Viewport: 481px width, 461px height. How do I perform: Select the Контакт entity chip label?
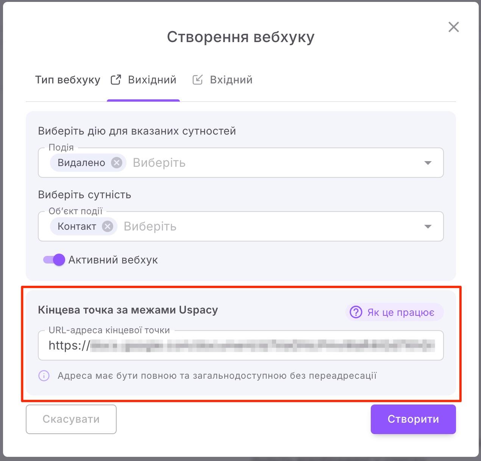coord(77,226)
